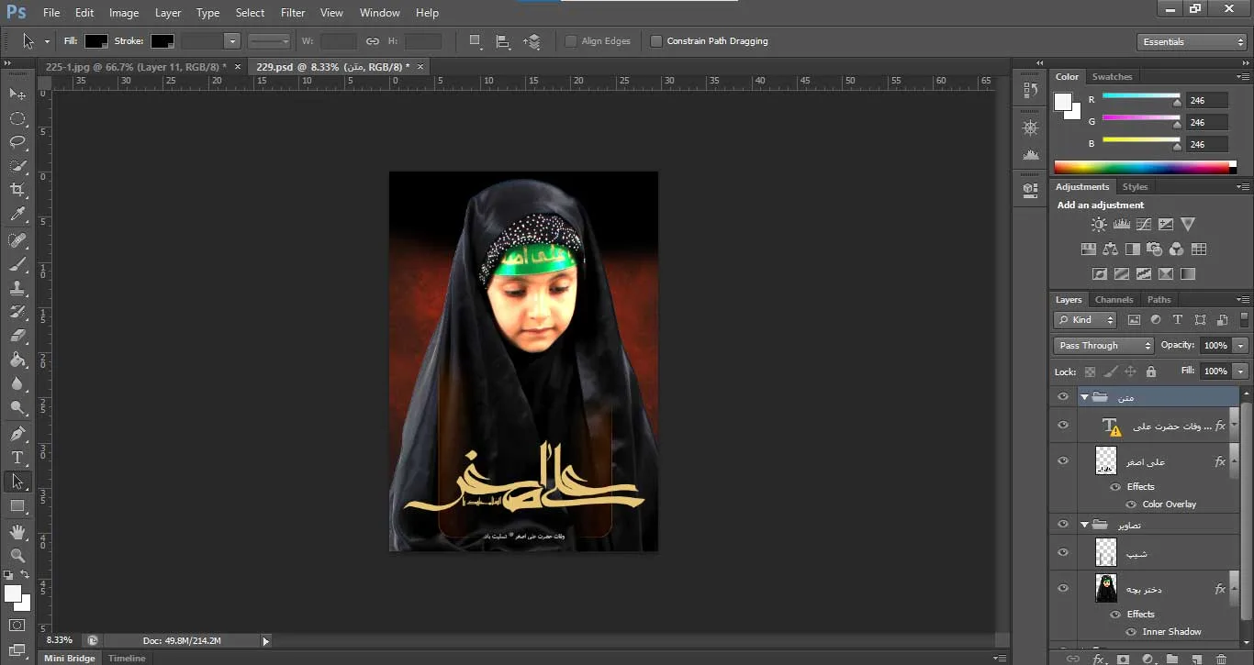Open the Essentials workspace dropdown
The width and height of the screenshot is (1254, 665).
[1191, 41]
